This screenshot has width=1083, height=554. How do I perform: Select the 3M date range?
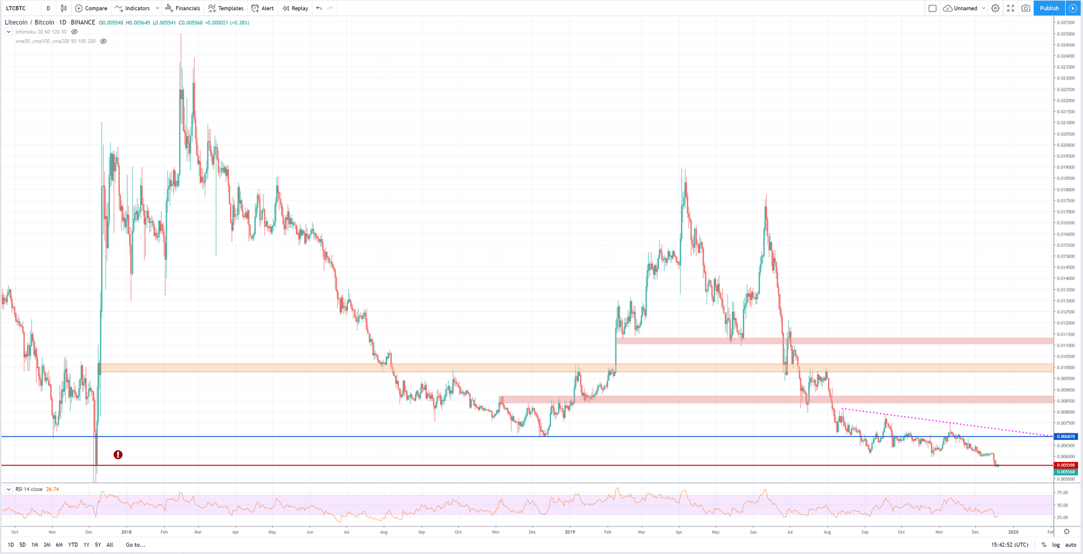pos(47,545)
